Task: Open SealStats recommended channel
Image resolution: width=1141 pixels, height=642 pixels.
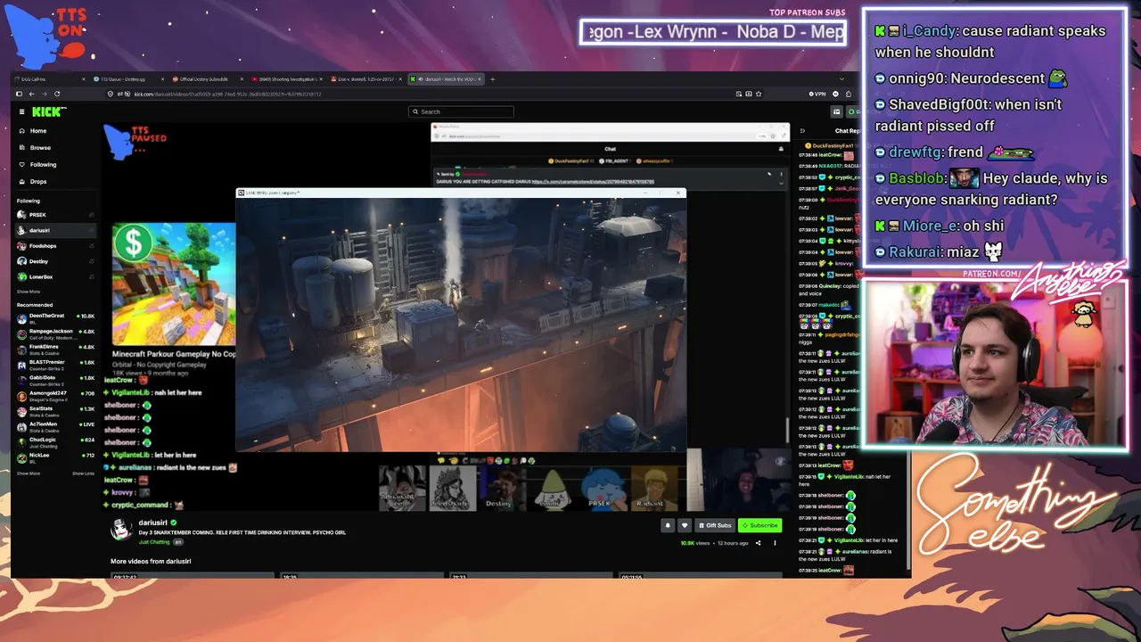Action: pyautogui.click(x=55, y=410)
